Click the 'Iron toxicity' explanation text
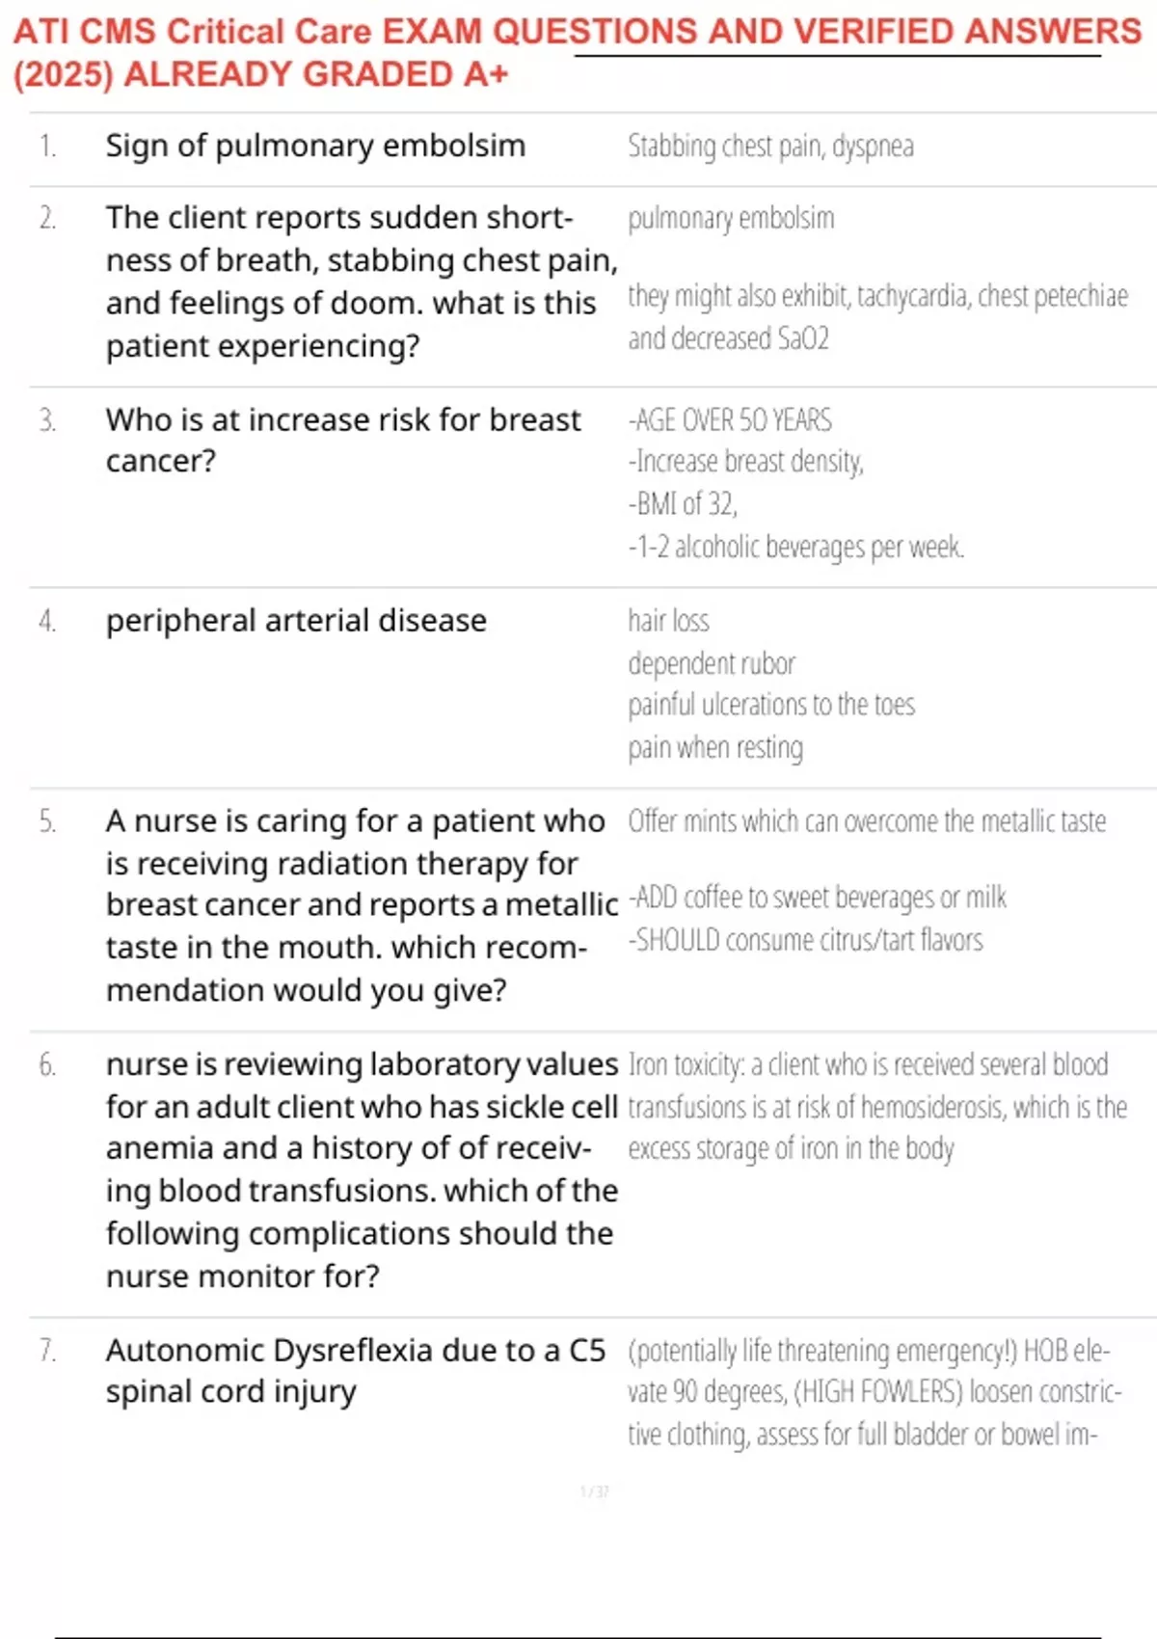This screenshot has height=1639, width=1157. (877, 1107)
